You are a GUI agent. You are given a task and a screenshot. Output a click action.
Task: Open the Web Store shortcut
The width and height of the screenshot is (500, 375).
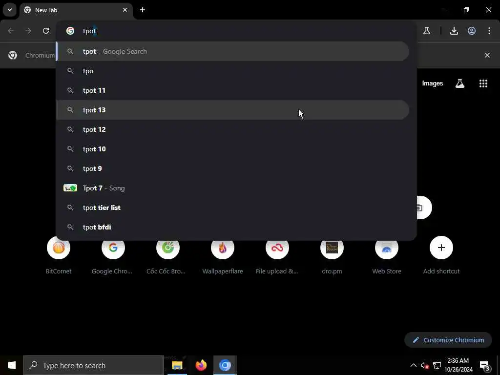tap(387, 255)
